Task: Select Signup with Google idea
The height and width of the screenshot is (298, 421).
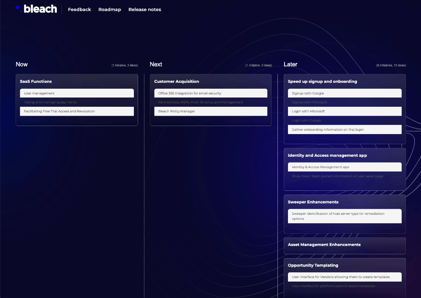Action: (x=345, y=93)
